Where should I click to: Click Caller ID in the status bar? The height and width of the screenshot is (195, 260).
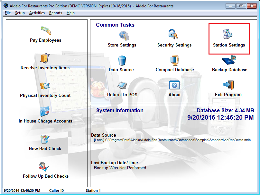click(x=56, y=191)
